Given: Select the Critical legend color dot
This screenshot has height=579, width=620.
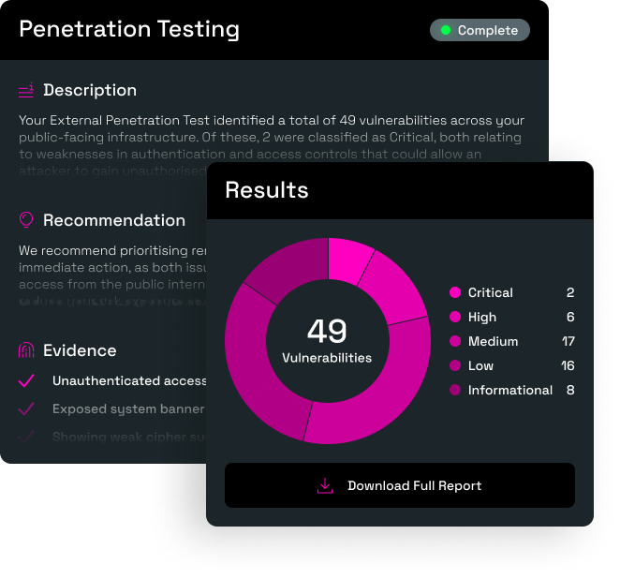Looking at the screenshot, I should (x=455, y=292).
